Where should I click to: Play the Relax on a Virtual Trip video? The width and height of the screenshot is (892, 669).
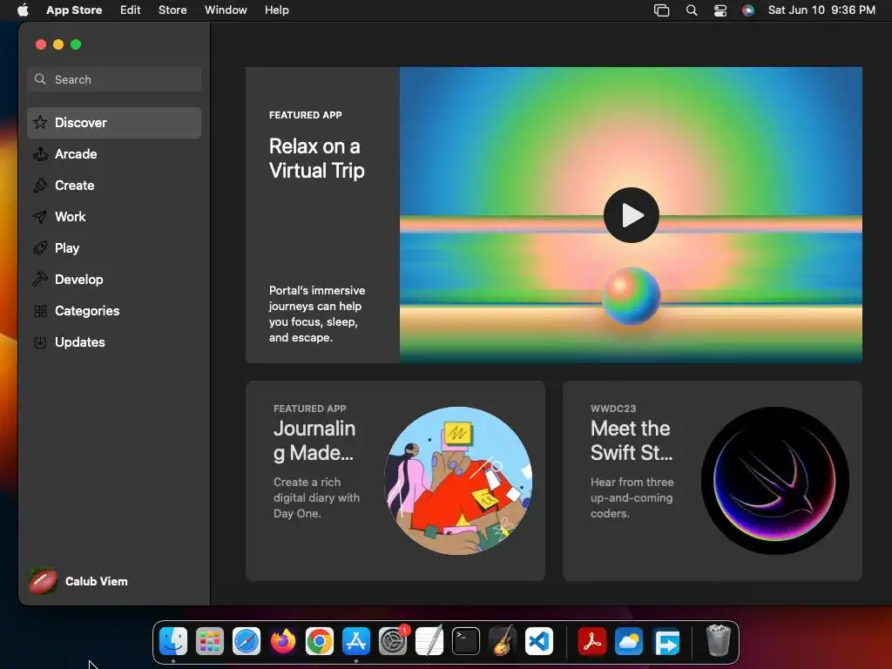pos(632,215)
